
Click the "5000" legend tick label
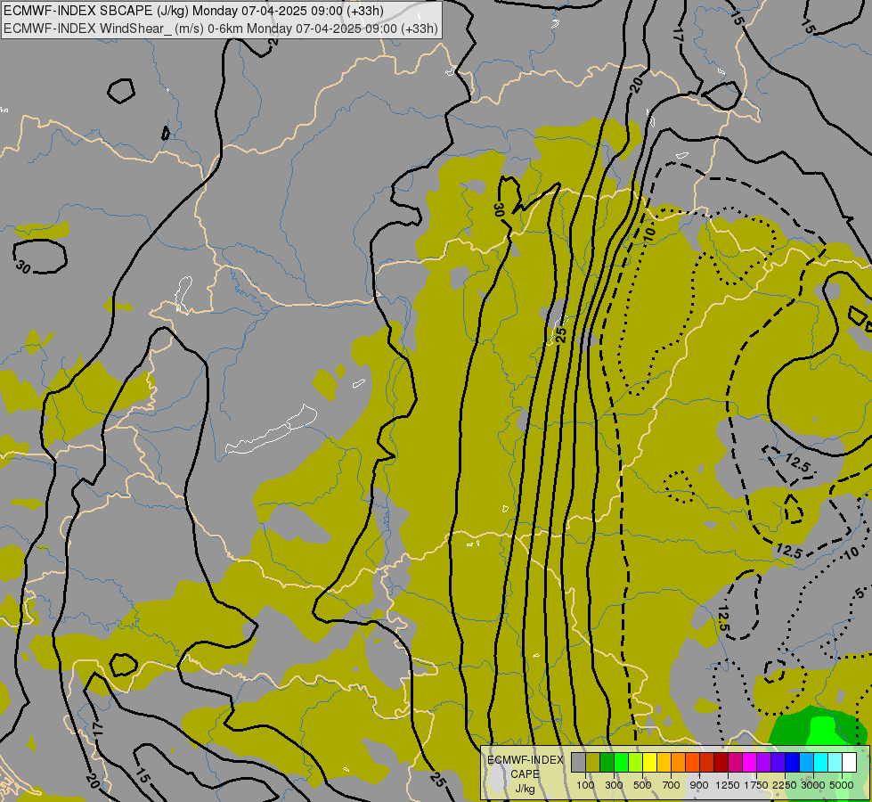842,785
